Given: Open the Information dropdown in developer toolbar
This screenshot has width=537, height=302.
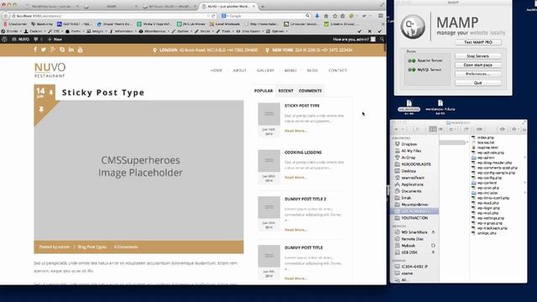Looking at the screenshot, I should [123, 31].
